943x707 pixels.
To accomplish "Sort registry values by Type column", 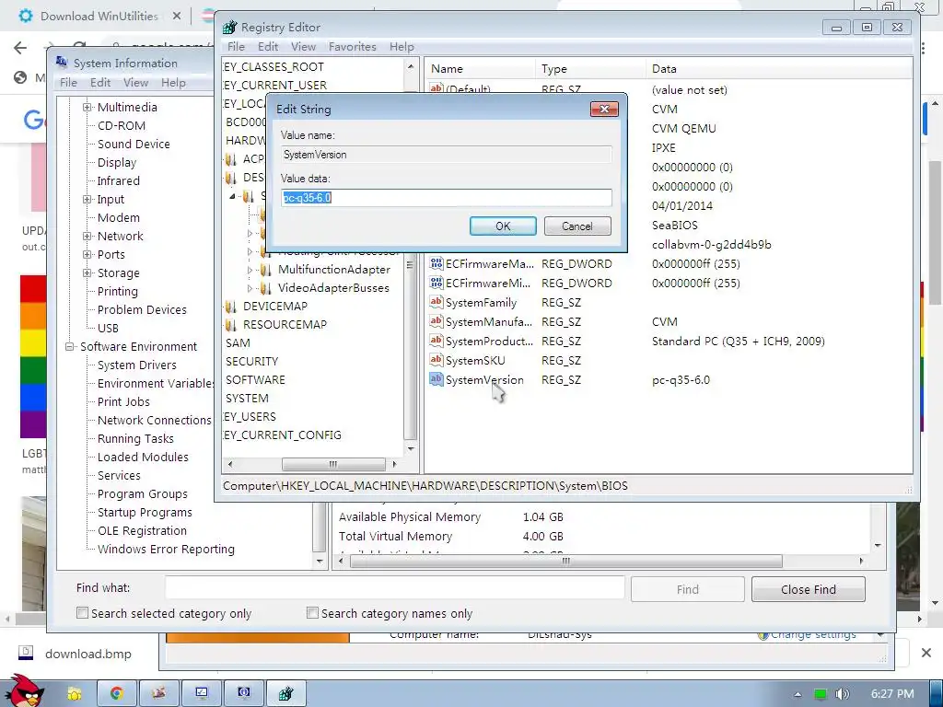I will click(x=590, y=68).
